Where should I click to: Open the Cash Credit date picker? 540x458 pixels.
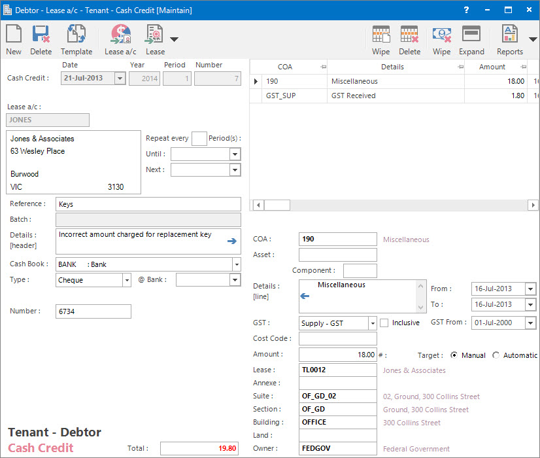click(120, 79)
